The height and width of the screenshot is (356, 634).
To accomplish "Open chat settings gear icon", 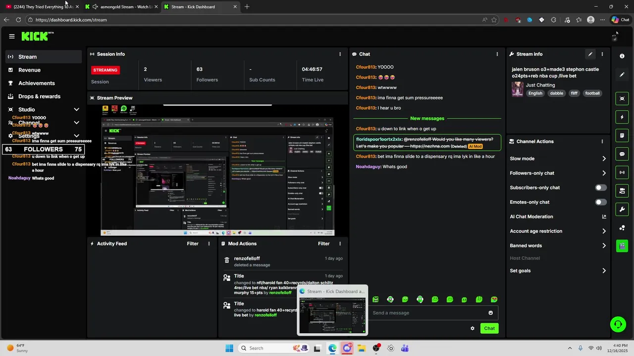I will [x=473, y=328].
